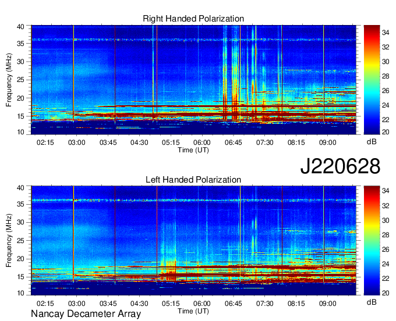Click the 06:00 time tick of Right Handed plot
This screenshot has width=396, height=321.
202,142
